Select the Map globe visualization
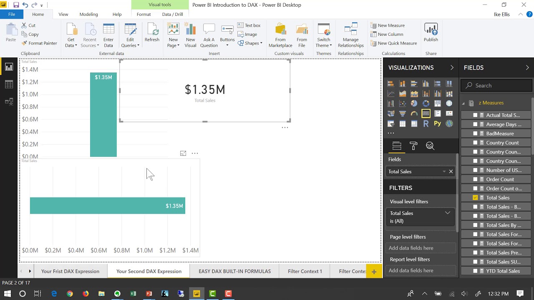This screenshot has height=300, width=534. tap(449, 103)
